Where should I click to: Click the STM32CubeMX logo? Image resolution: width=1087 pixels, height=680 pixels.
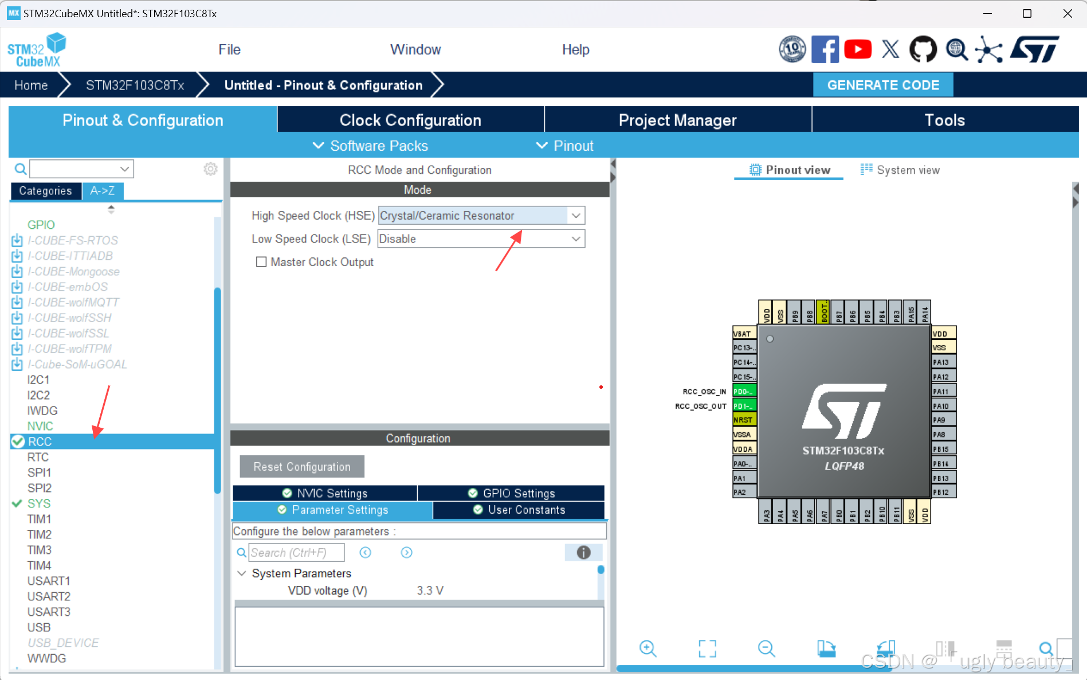(37, 50)
